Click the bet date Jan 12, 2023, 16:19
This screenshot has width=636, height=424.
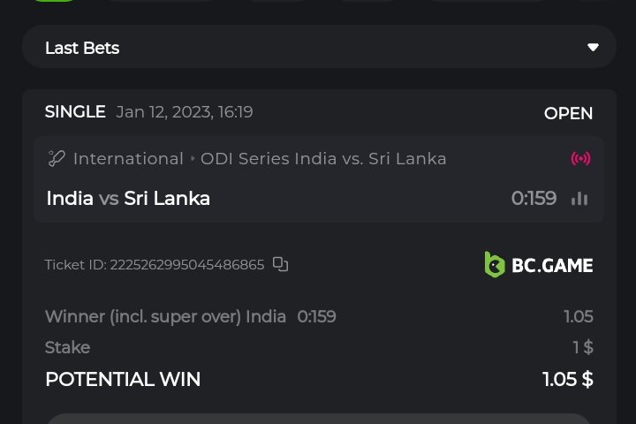(185, 112)
